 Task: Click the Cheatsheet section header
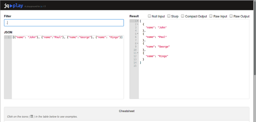tap(127, 111)
